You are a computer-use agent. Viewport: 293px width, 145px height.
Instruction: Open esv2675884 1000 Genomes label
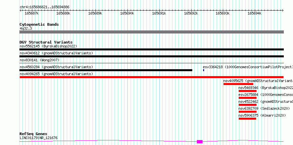coord(266,95)
